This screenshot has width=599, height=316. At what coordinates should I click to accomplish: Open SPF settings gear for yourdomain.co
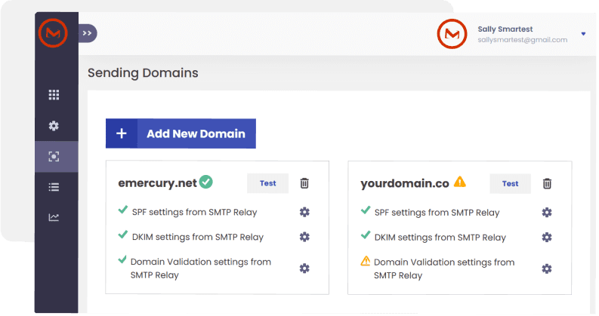[x=547, y=213]
